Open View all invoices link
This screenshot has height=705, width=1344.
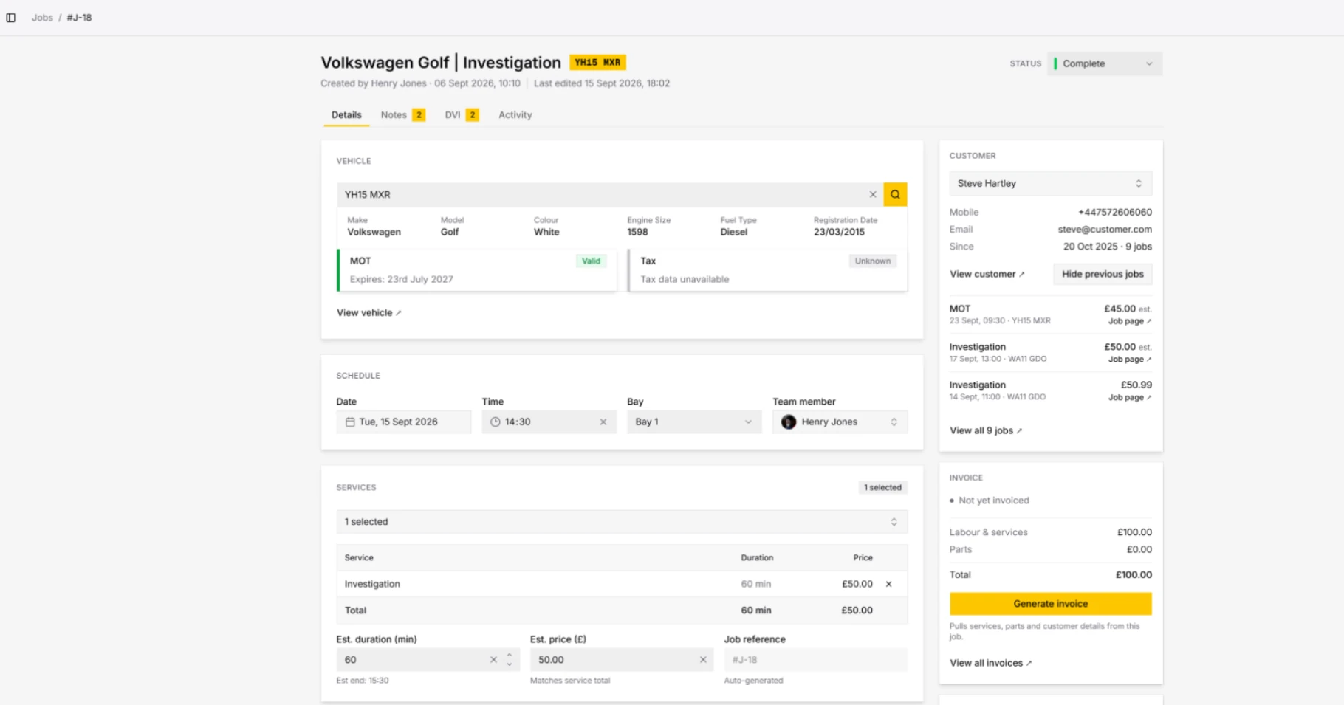991,664
